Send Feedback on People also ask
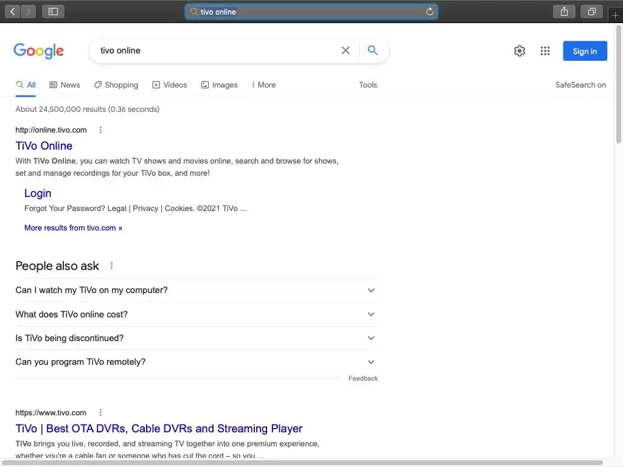The width and height of the screenshot is (623, 467). [363, 378]
